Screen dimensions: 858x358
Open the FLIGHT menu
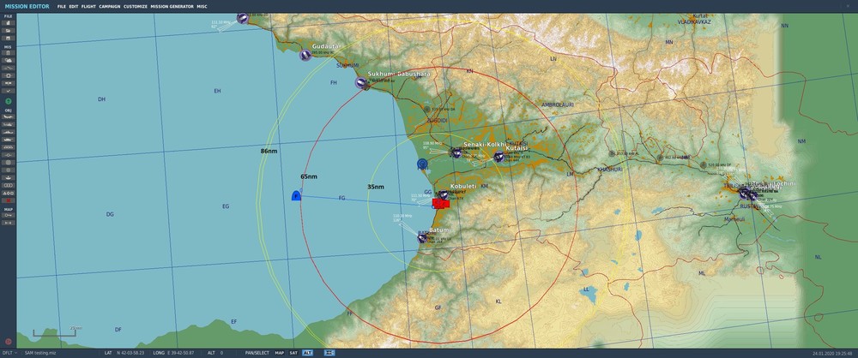tap(87, 7)
